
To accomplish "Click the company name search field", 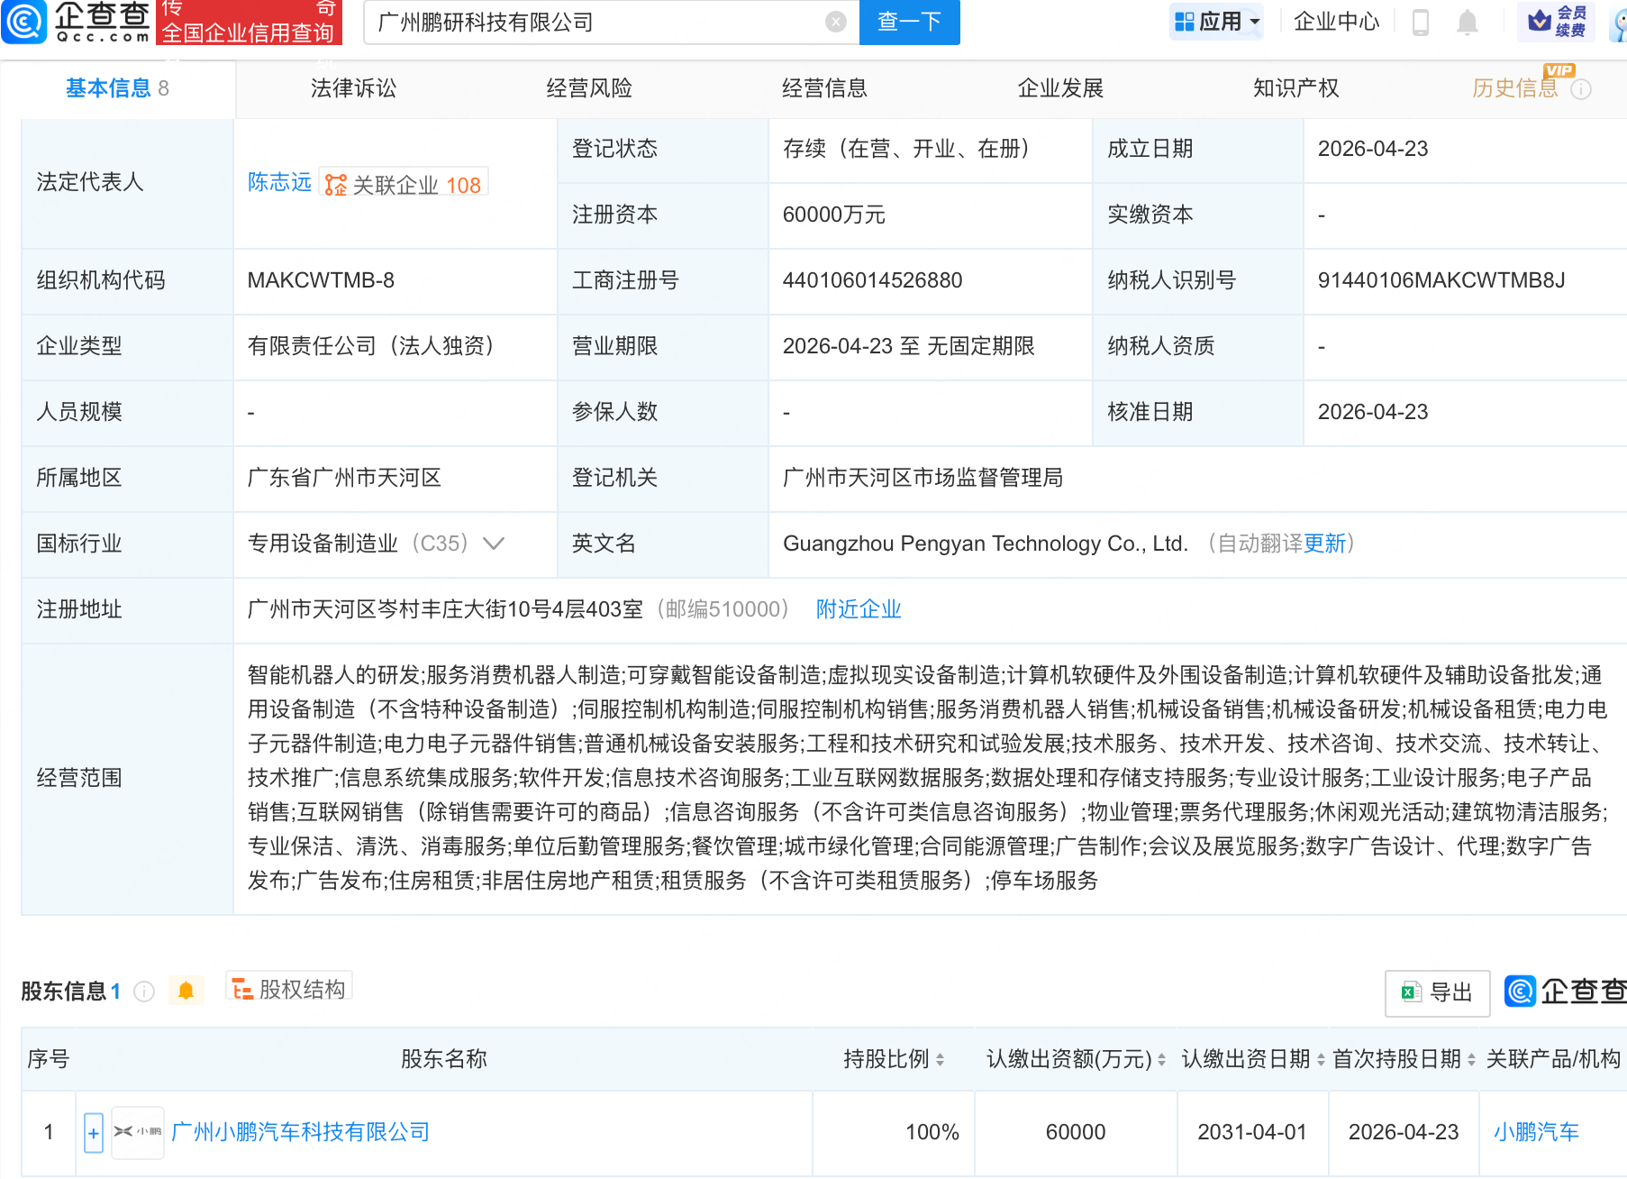I will [595, 22].
